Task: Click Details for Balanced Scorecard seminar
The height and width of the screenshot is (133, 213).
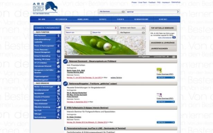Action: 166,78
